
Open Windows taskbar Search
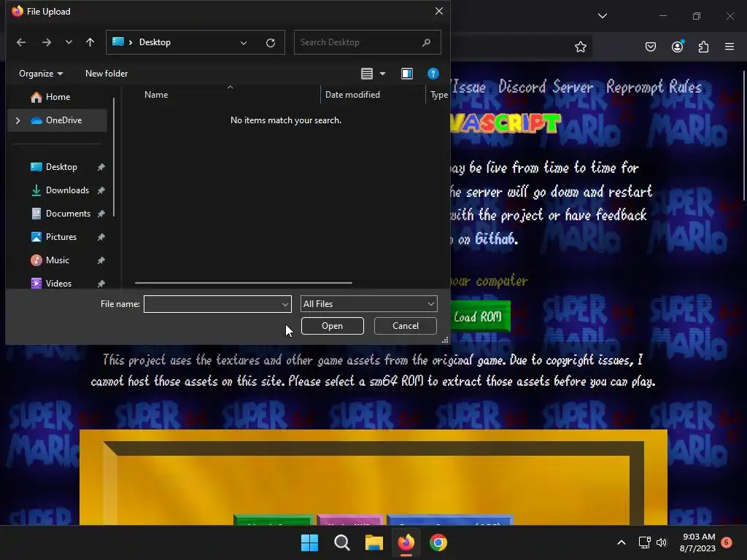coord(342,542)
